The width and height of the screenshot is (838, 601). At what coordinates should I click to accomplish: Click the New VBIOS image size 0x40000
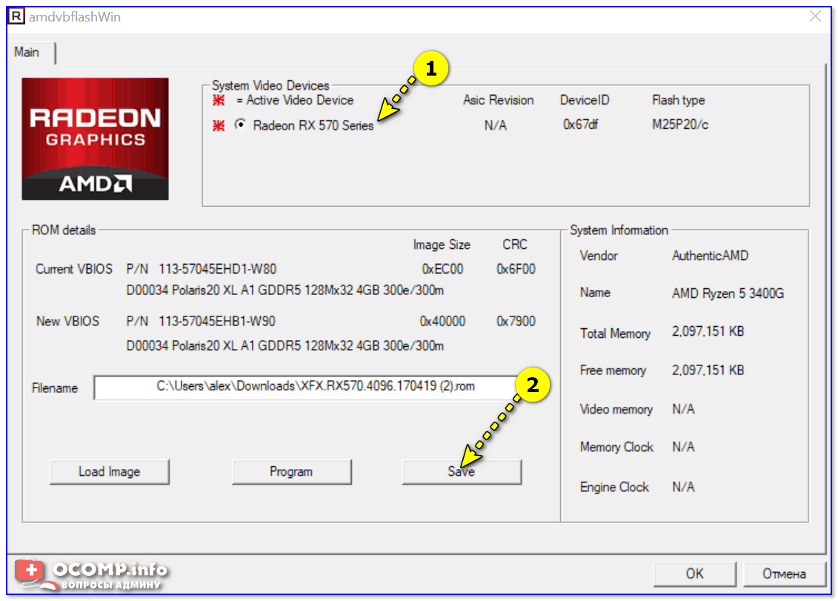pyautogui.click(x=442, y=322)
